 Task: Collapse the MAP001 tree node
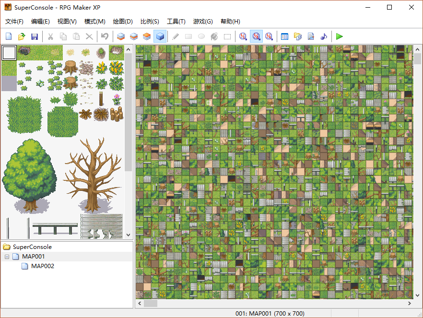pos(7,257)
